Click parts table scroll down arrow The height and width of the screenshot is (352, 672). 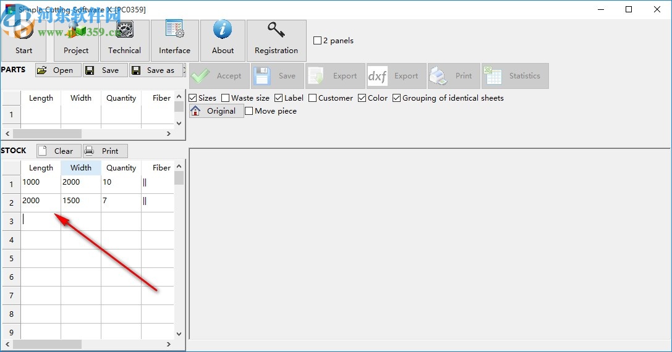[179, 124]
